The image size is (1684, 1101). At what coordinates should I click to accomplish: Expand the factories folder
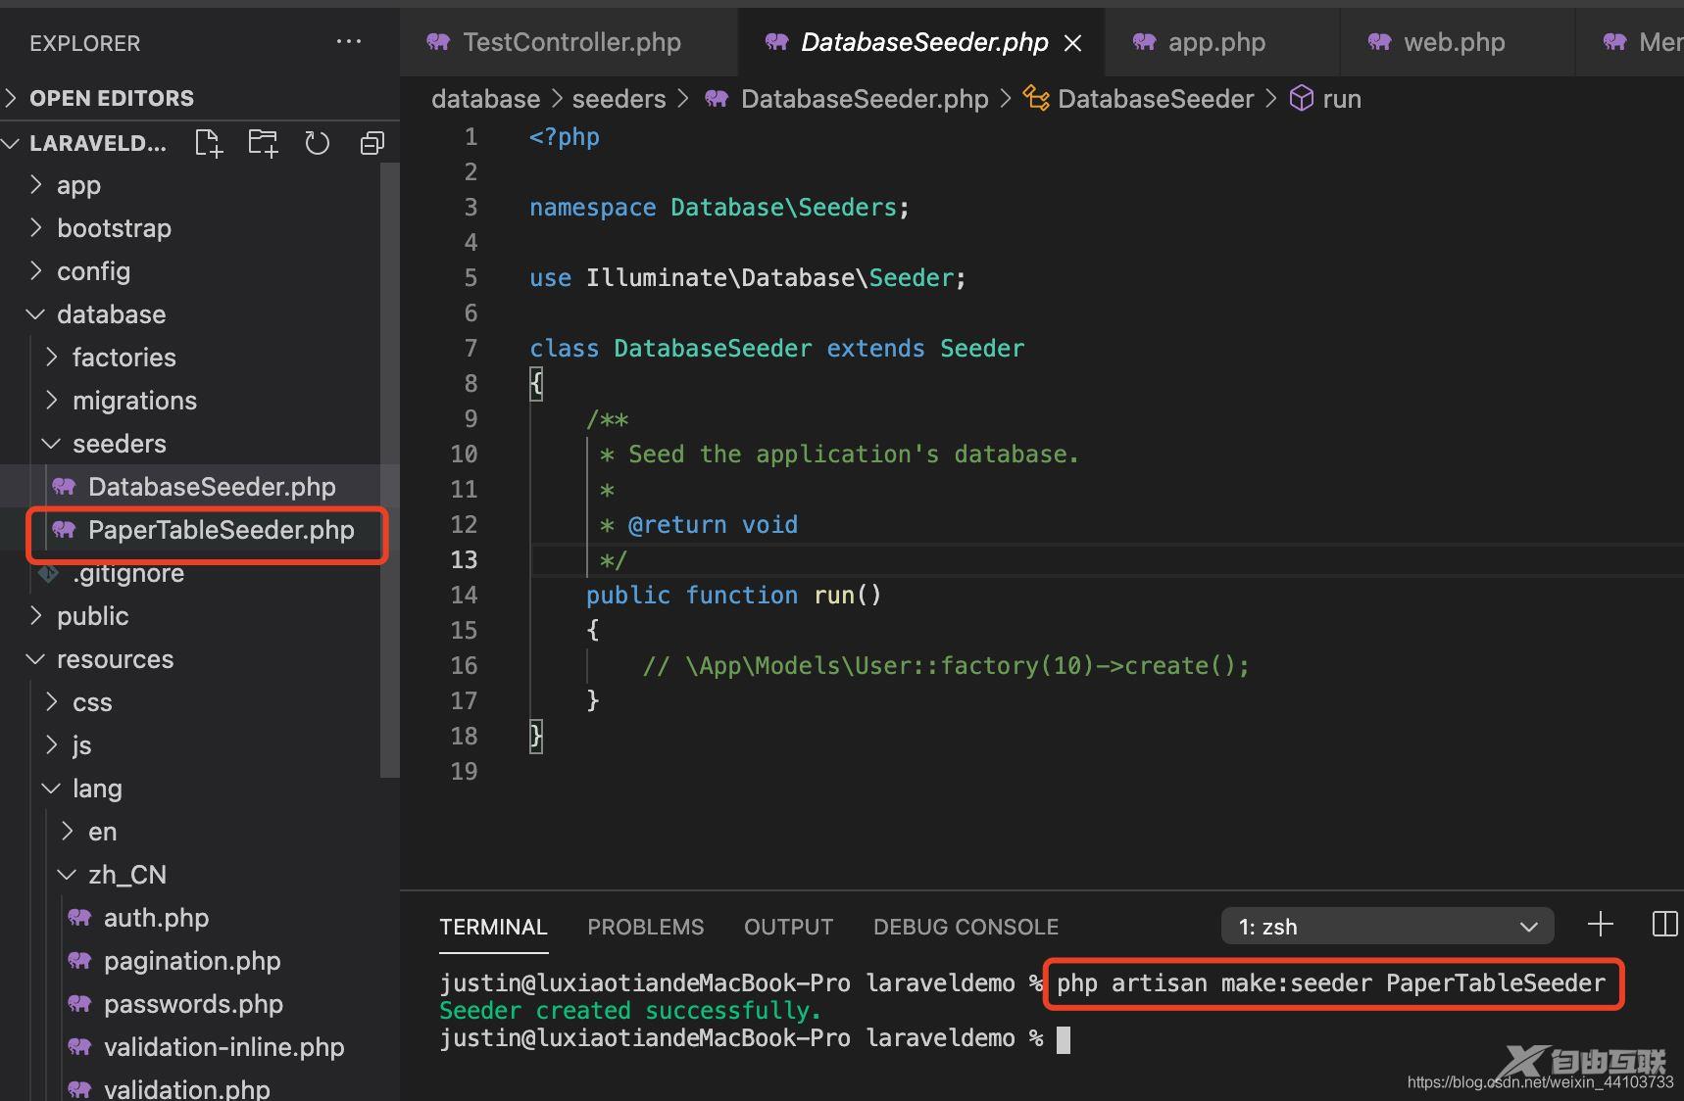coord(52,358)
